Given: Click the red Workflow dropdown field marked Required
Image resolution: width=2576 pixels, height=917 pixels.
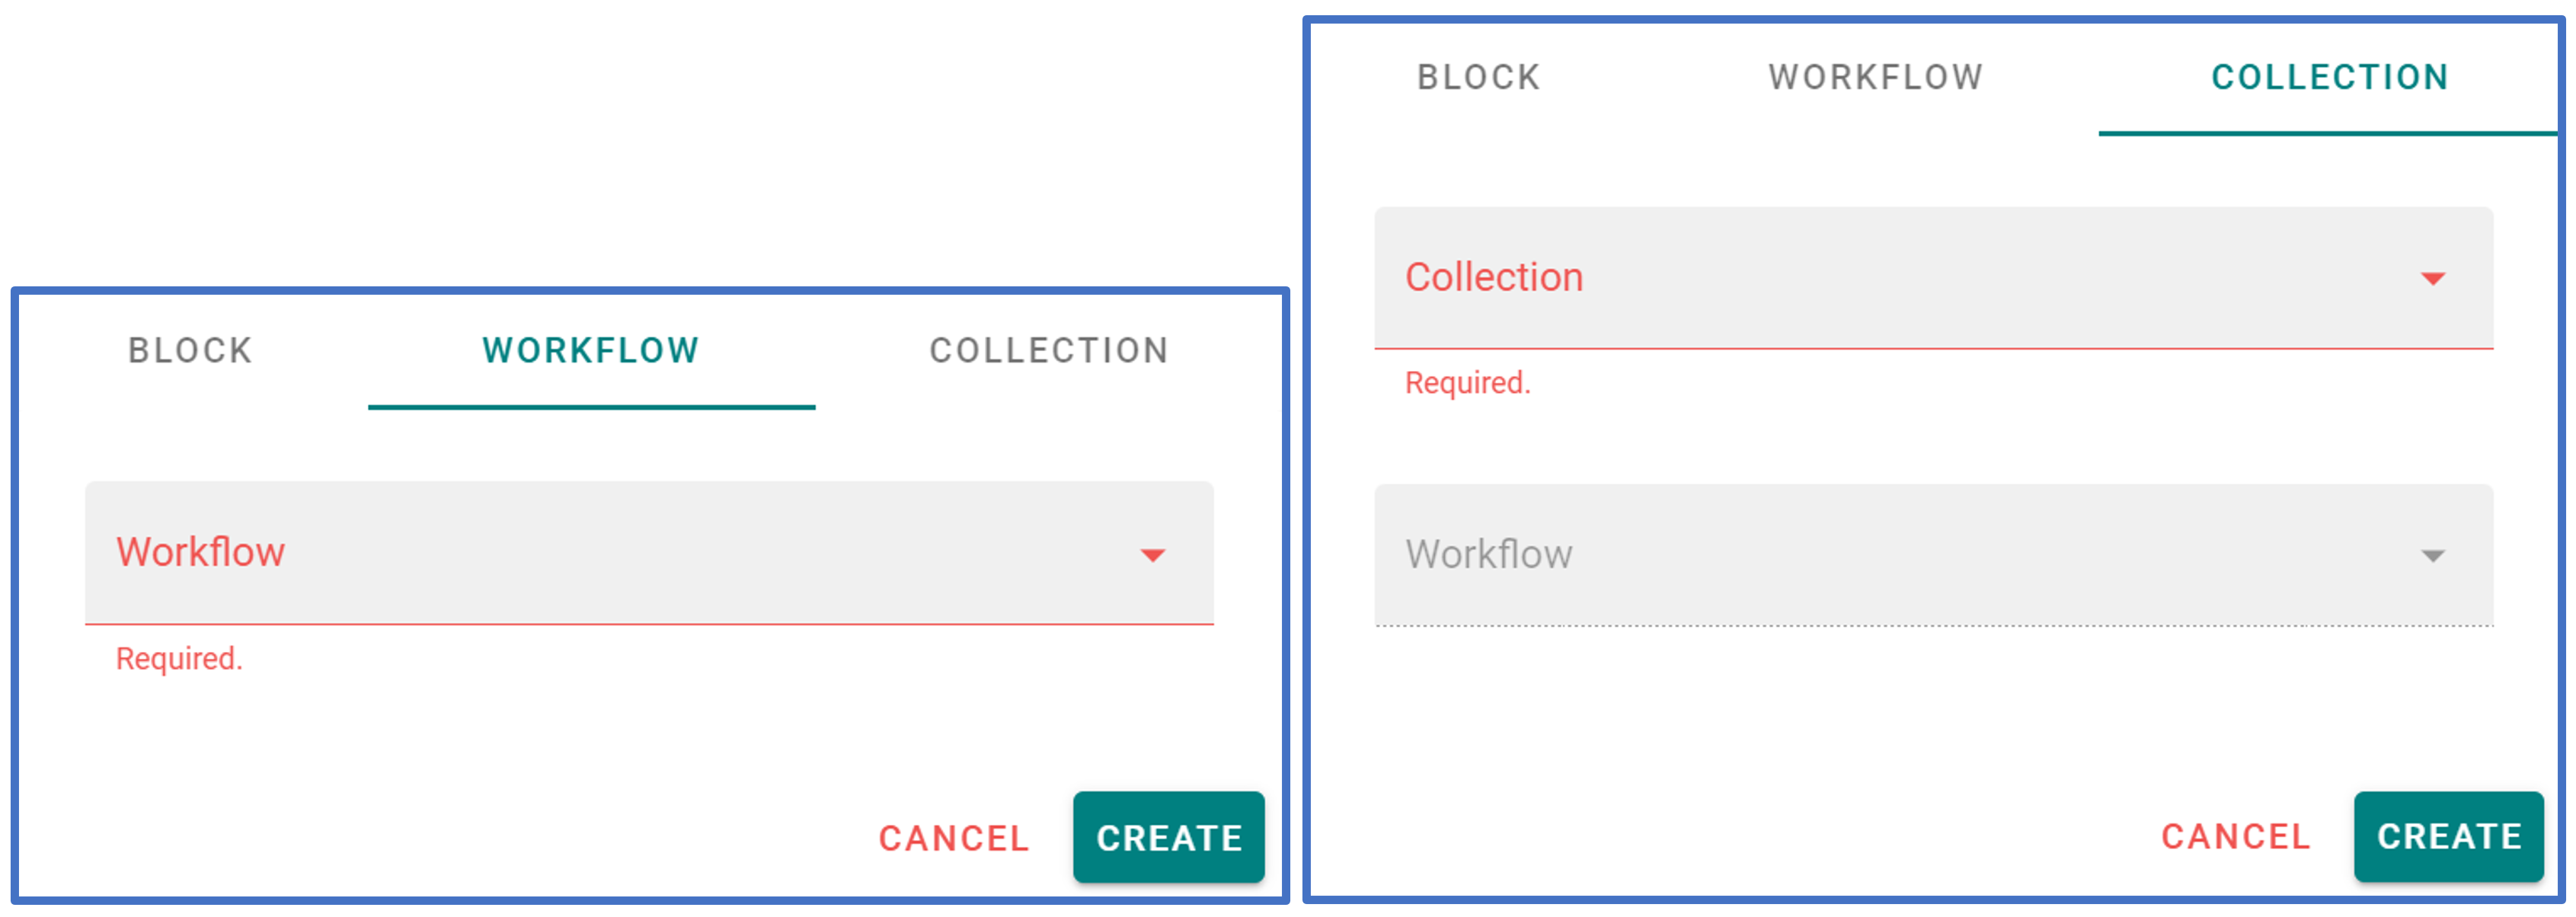Looking at the screenshot, I should click(649, 553).
